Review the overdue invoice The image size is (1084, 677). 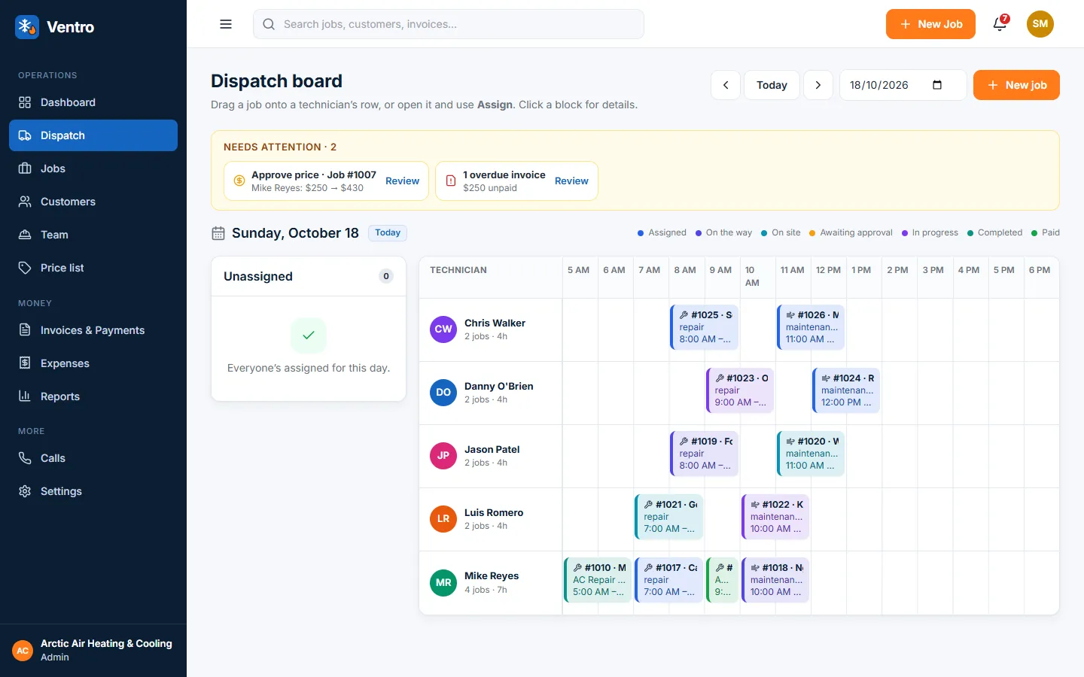[571, 181]
